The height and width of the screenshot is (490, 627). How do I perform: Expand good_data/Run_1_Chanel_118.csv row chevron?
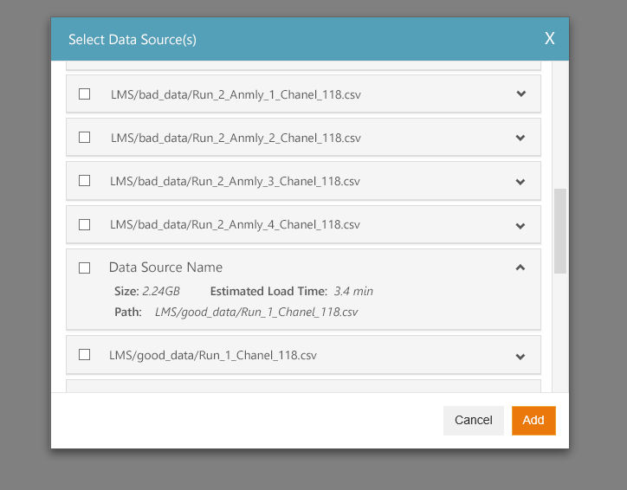tap(520, 357)
